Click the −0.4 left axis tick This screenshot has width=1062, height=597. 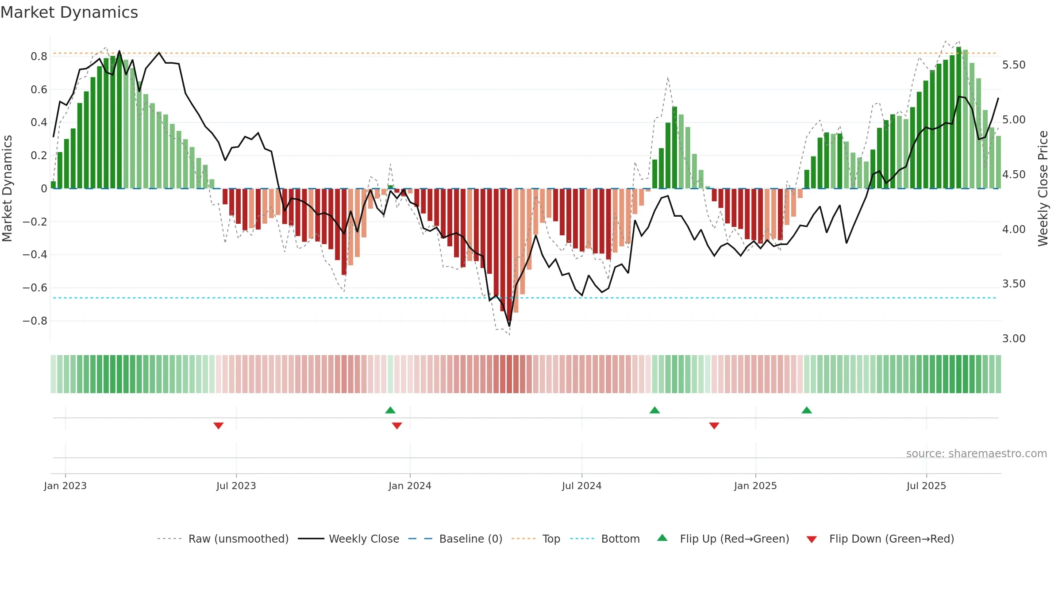(x=35, y=255)
